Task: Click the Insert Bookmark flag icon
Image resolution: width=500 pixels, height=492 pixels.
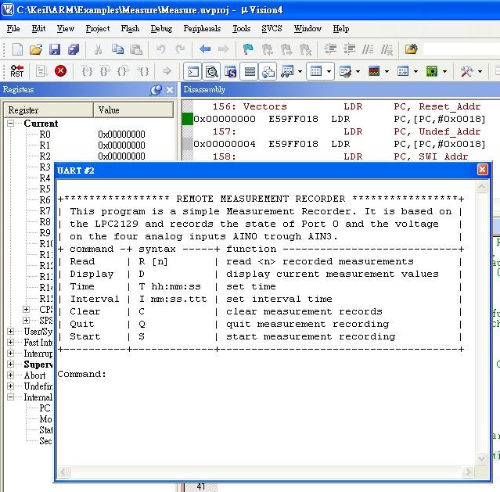Action: point(248,49)
